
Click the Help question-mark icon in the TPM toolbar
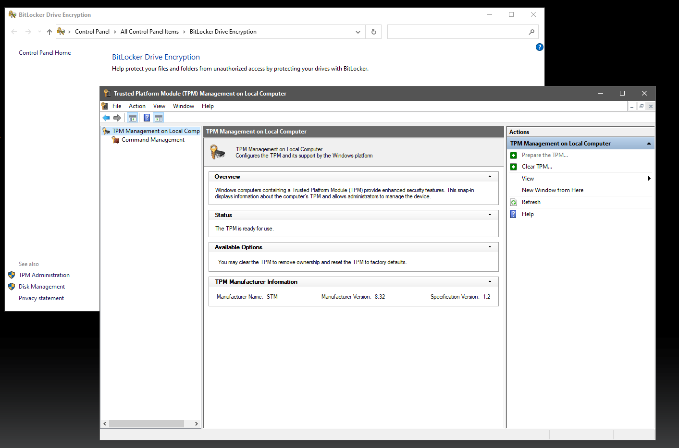147,118
